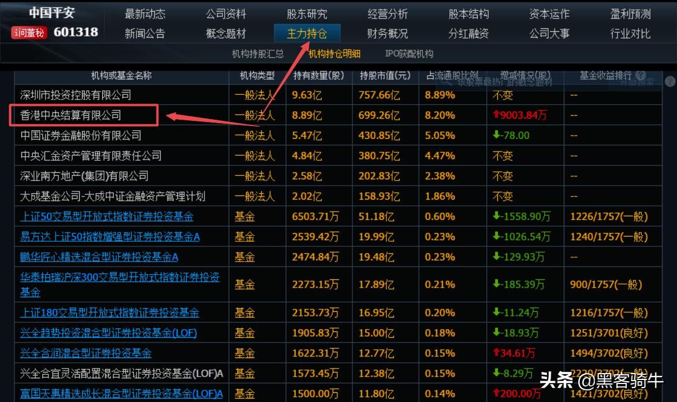
Task: Select 股东研究 from the top navigation
Action: pyautogui.click(x=306, y=14)
